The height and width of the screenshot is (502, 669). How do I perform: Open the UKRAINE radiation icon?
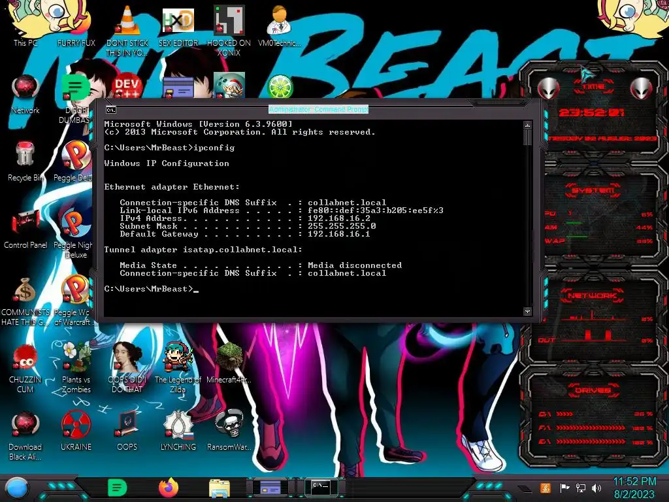pos(76,430)
